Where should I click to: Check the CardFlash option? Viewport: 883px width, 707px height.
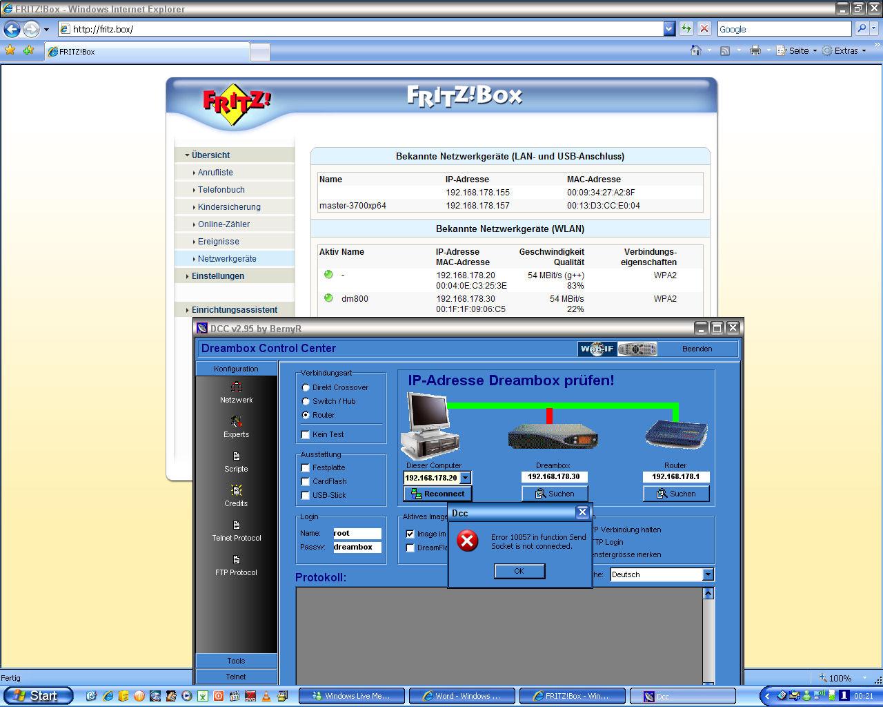[306, 481]
